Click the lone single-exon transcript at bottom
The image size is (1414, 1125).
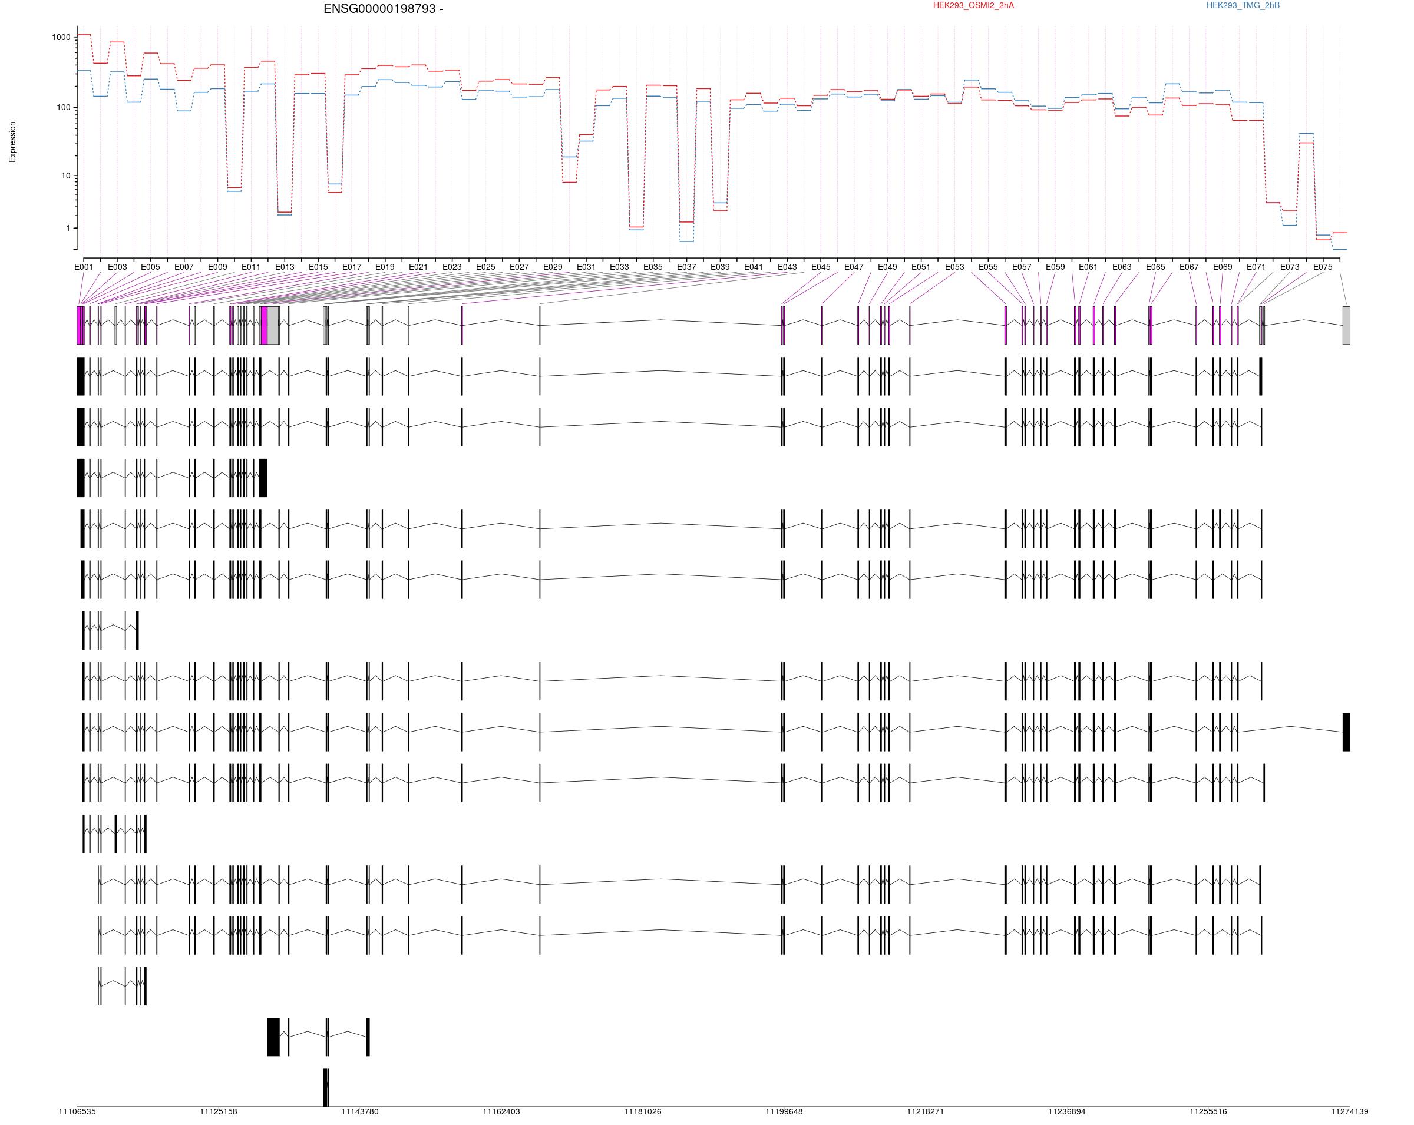[326, 1088]
